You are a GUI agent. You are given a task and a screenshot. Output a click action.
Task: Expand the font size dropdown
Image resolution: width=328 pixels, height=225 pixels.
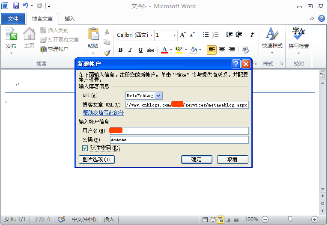click(174, 35)
